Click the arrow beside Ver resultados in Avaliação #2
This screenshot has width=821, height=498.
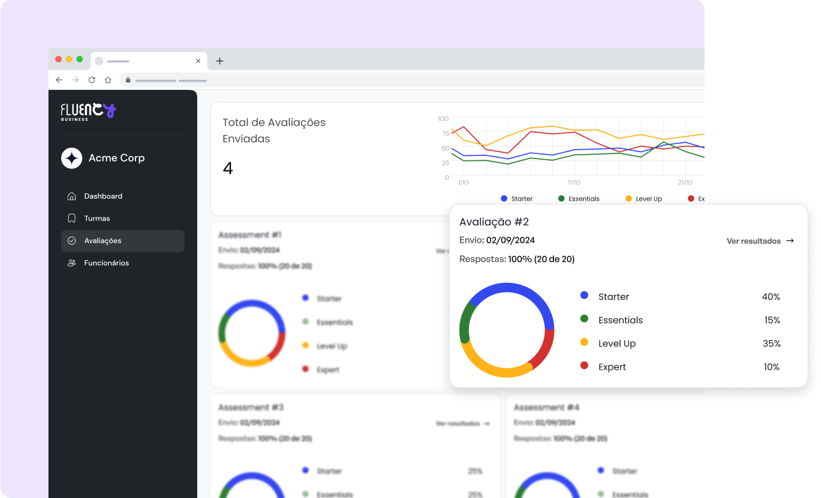790,241
